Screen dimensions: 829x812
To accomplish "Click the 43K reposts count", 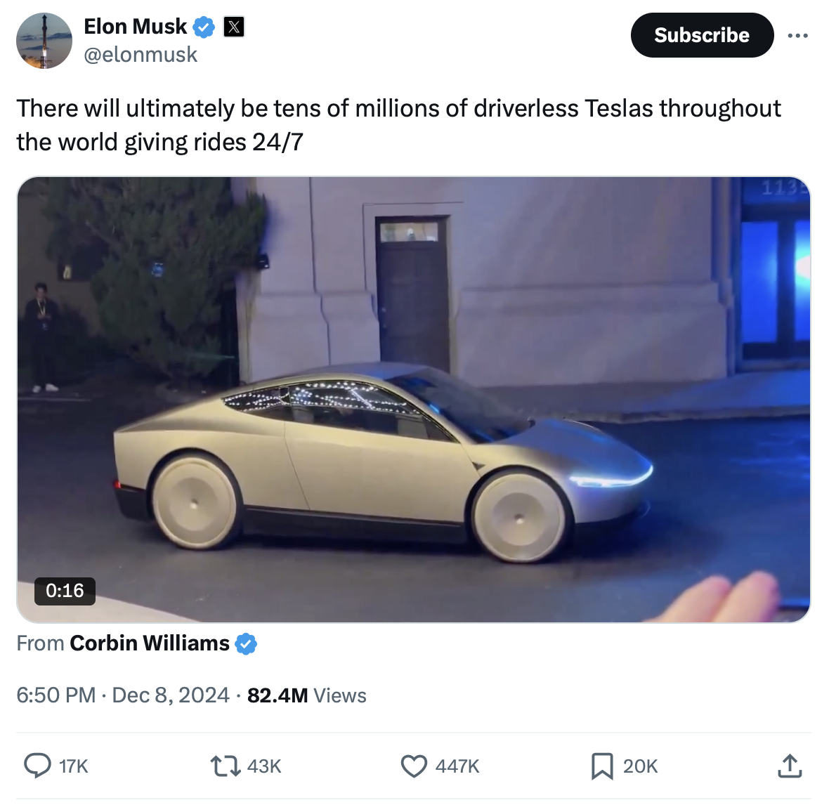I will (x=264, y=766).
